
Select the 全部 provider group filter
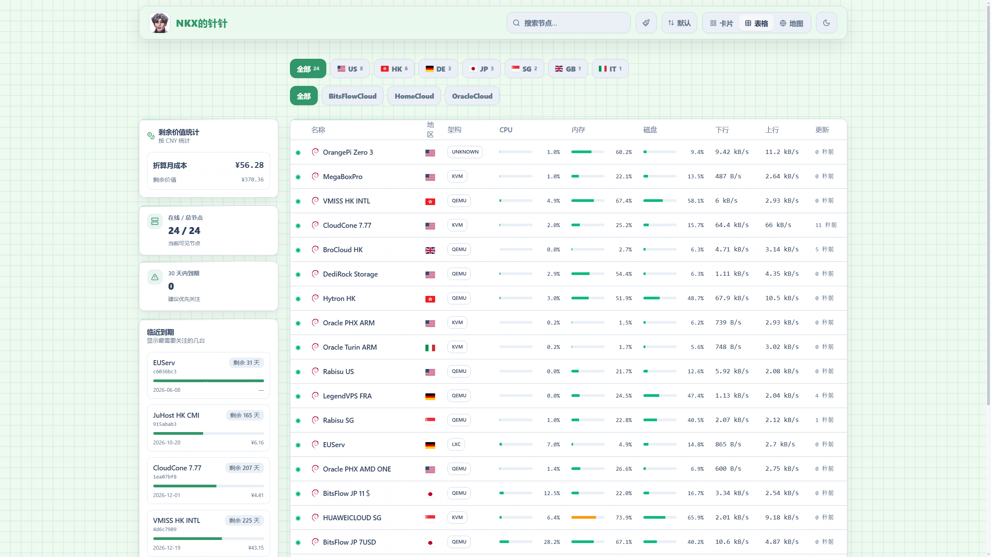click(304, 96)
